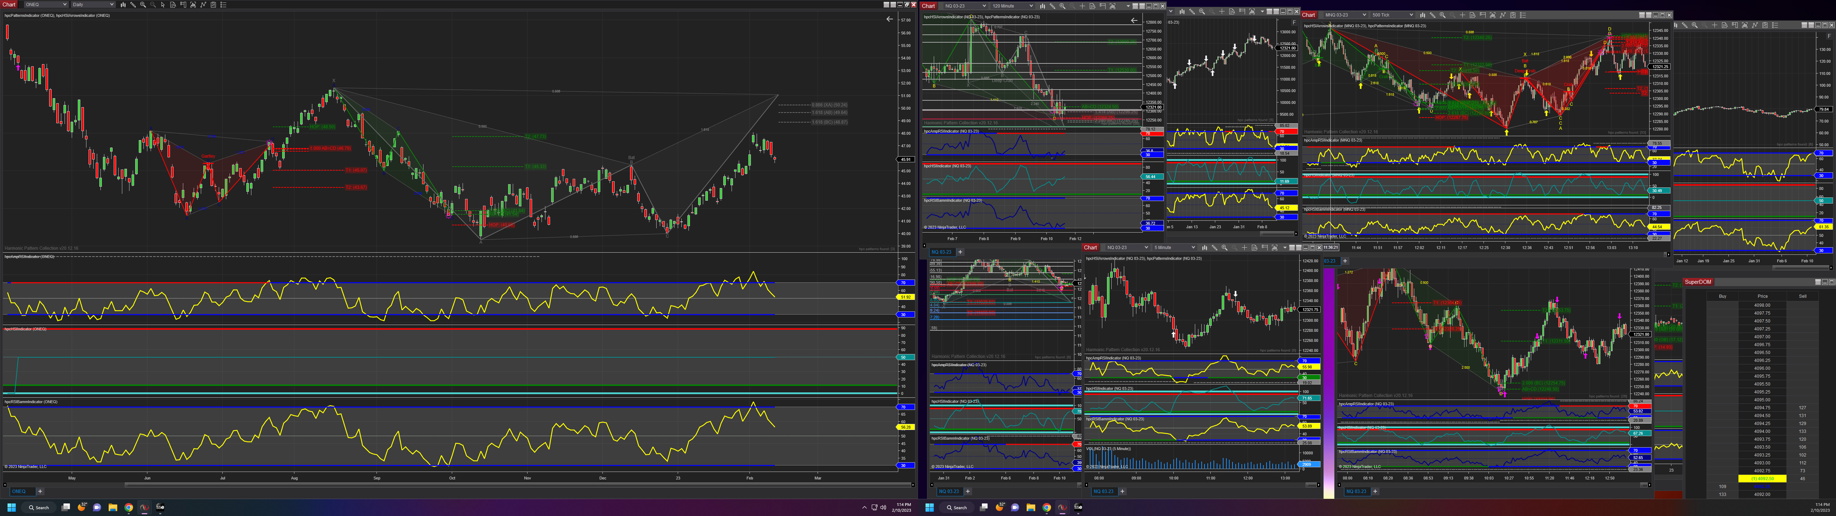Click highlighted 4092.50 price row in SuperDOM

point(1762,478)
